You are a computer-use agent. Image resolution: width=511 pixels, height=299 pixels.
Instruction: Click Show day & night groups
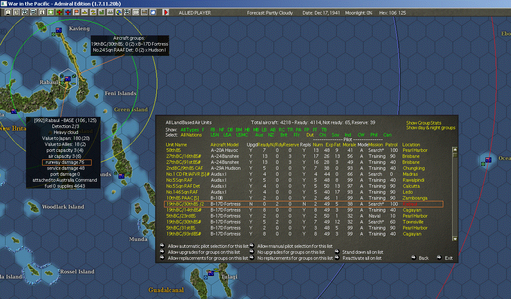pos(430,128)
